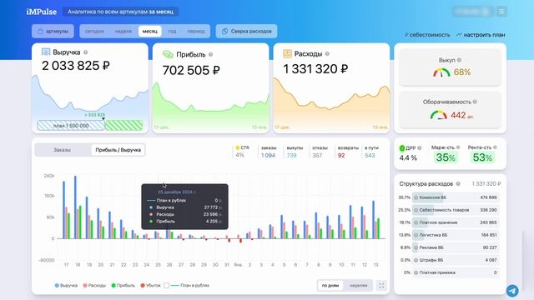Viewport: 534px width, 300px height.
Task: Click the icon in Комиссия ВБ row
Action: point(416,197)
